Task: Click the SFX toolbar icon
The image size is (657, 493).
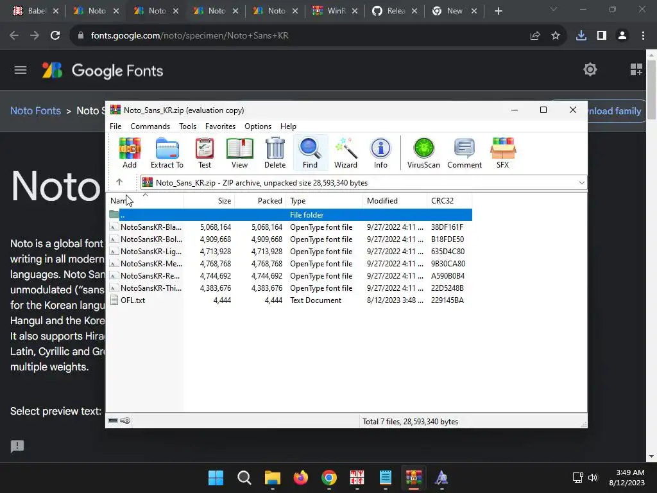Action: [503, 153]
